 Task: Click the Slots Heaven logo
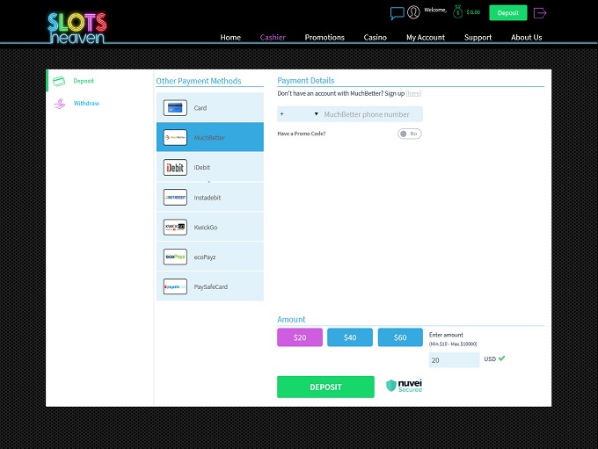(77, 27)
